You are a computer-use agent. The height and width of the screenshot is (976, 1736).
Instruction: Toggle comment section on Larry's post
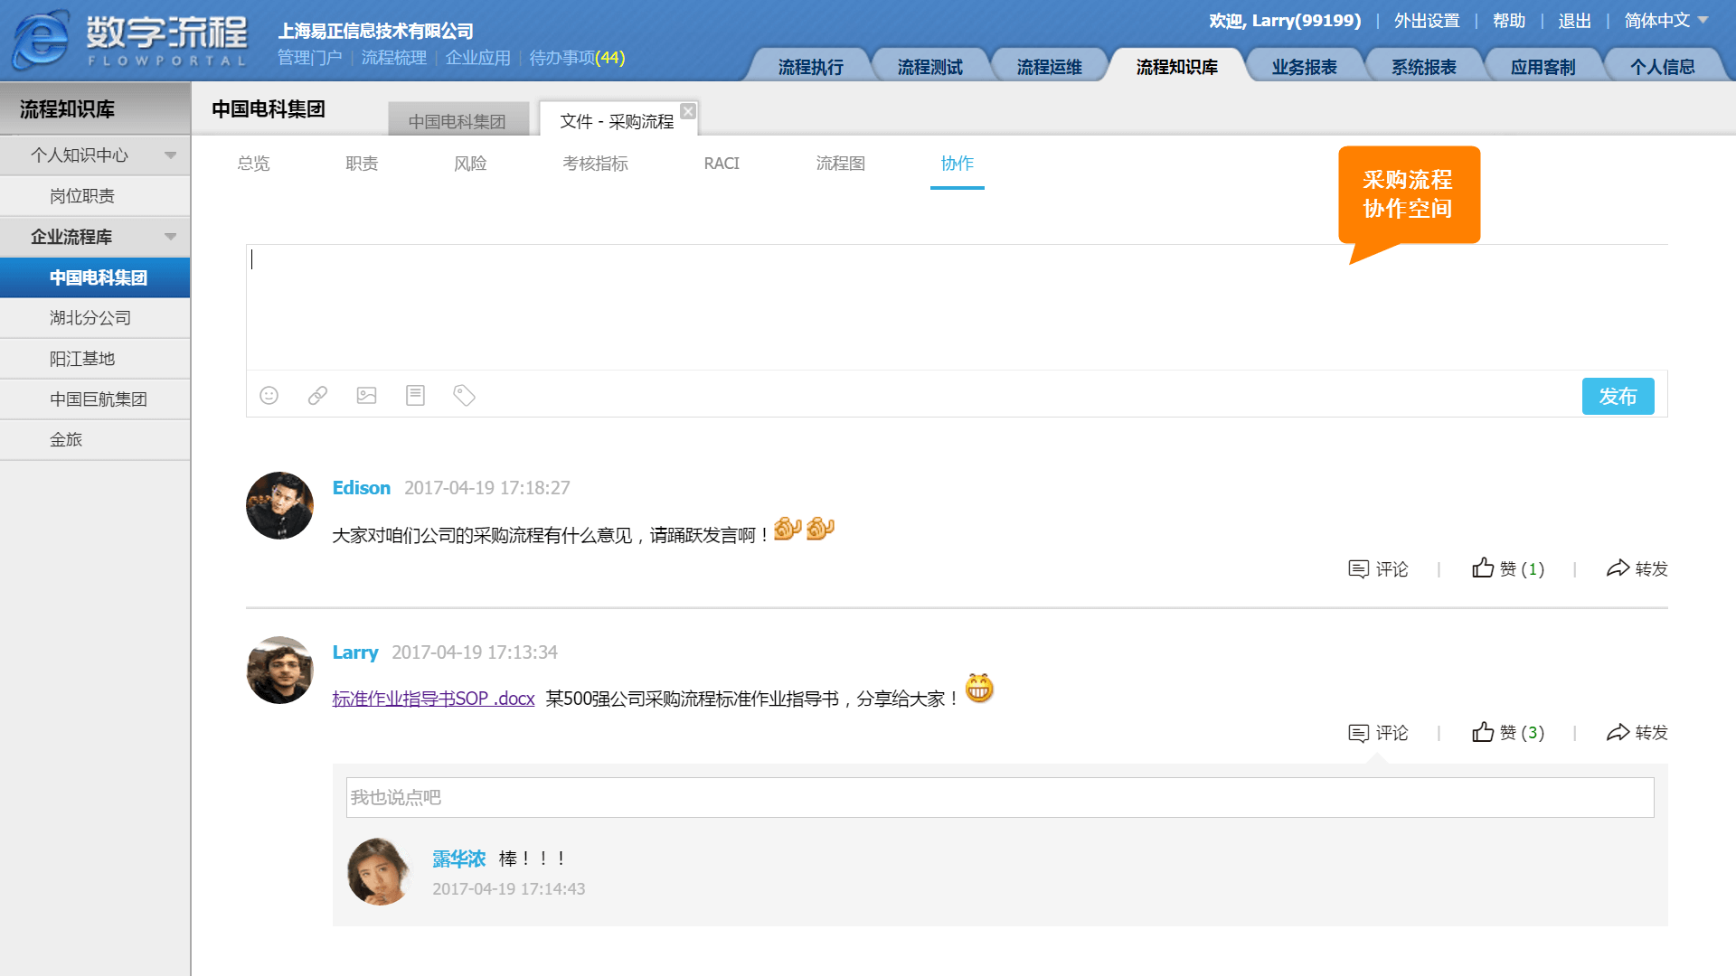coord(1378,732)
